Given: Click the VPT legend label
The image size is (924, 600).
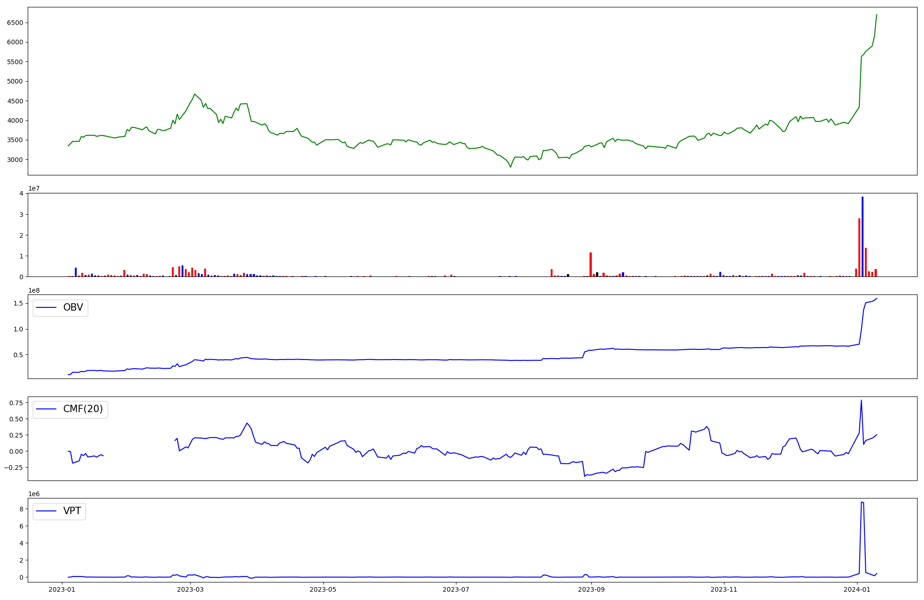Looking at the screenshot, I should point(72,511).
